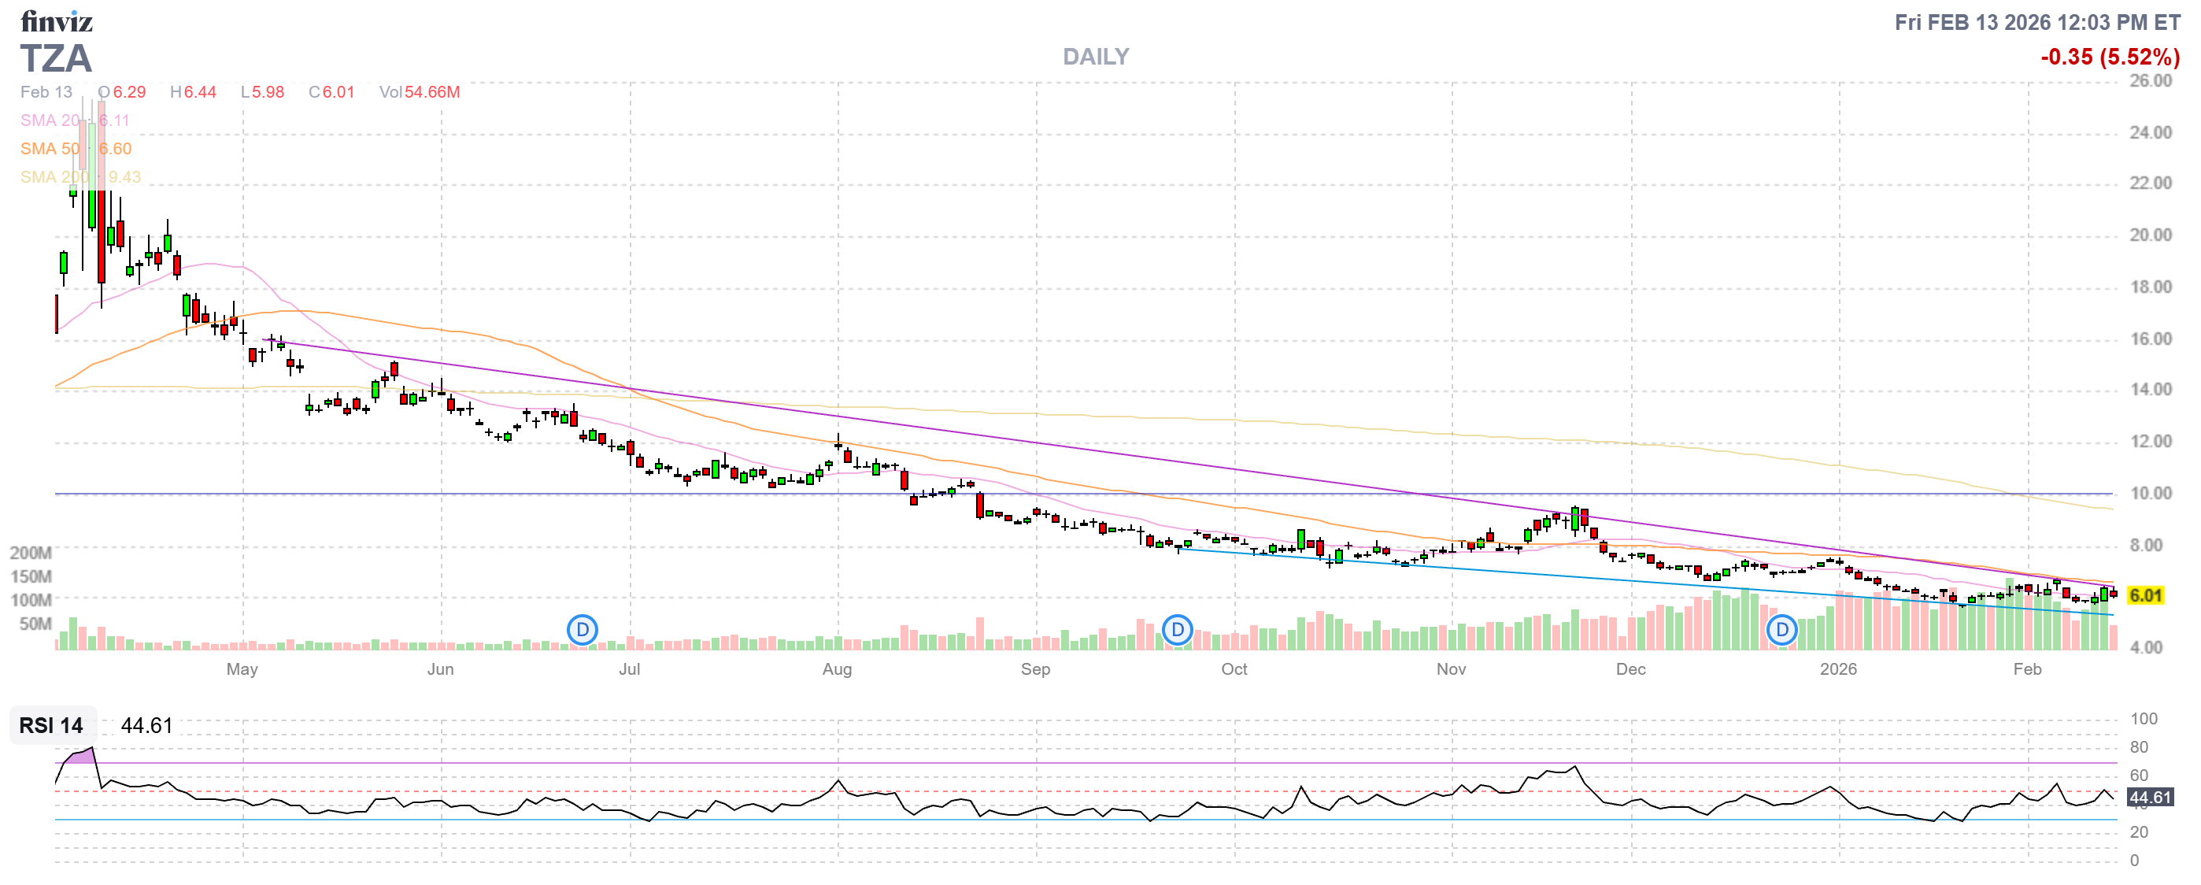Select the SMA 50 legend label
This screenshot has height=885, width=2201.
point(50,149)
